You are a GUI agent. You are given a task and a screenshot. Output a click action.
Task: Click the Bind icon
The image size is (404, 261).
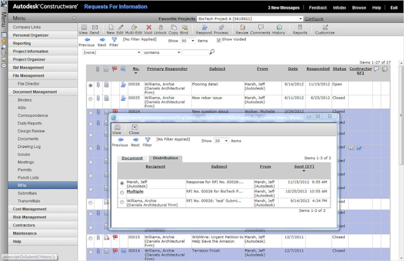click(x=184, y=28)
